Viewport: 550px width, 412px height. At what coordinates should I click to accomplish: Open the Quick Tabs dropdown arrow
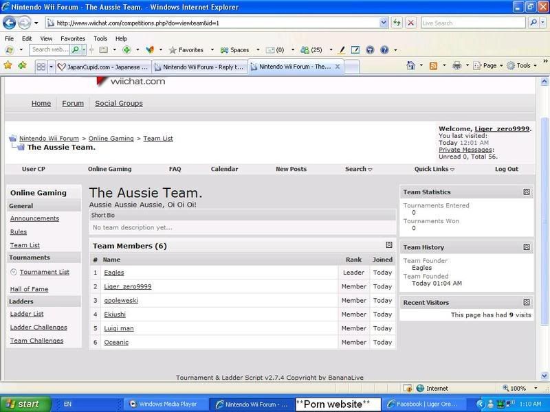pos(51,67)
